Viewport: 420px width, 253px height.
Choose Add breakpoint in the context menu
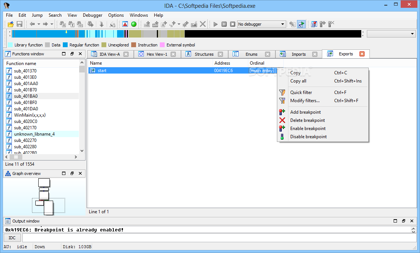[323, 113]
